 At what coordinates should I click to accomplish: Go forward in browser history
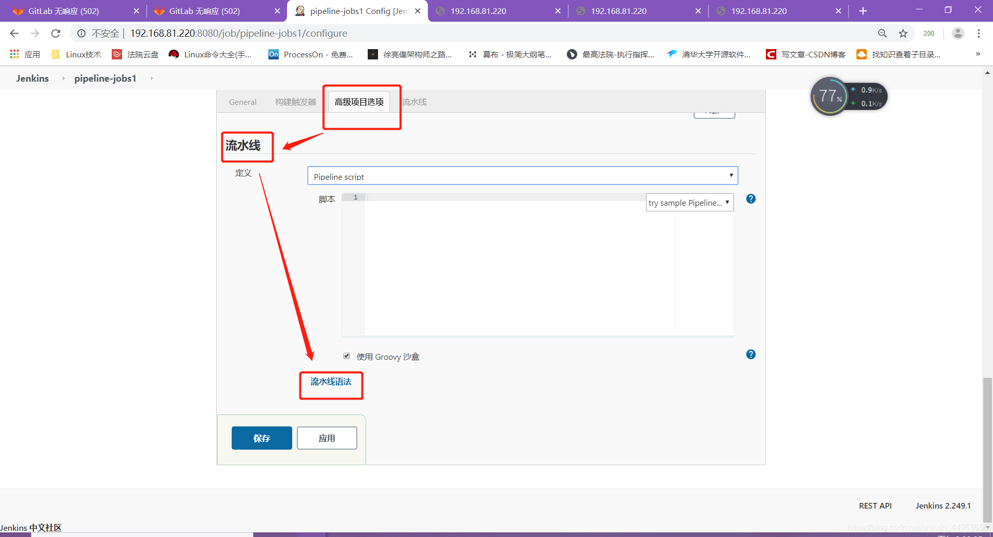pyautogui.click(x=35, y=34)
